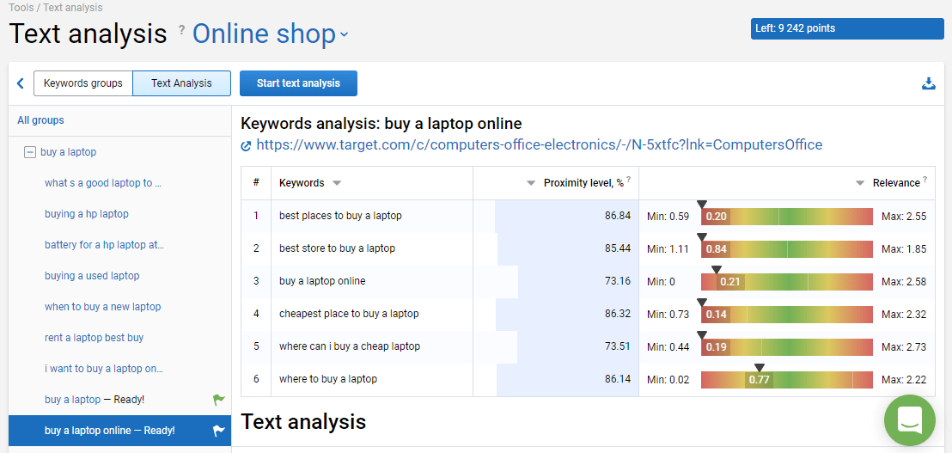Select 'when to buy a new laptop' group
This screenshot has width=952, height=453.
click(x=102, y=307)
